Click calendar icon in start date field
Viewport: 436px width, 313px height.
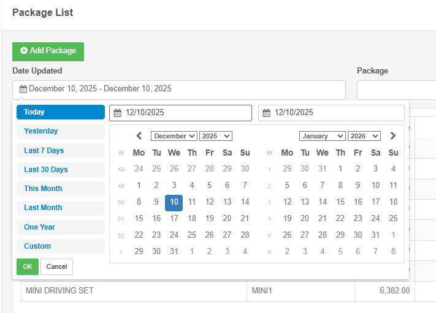118,113
